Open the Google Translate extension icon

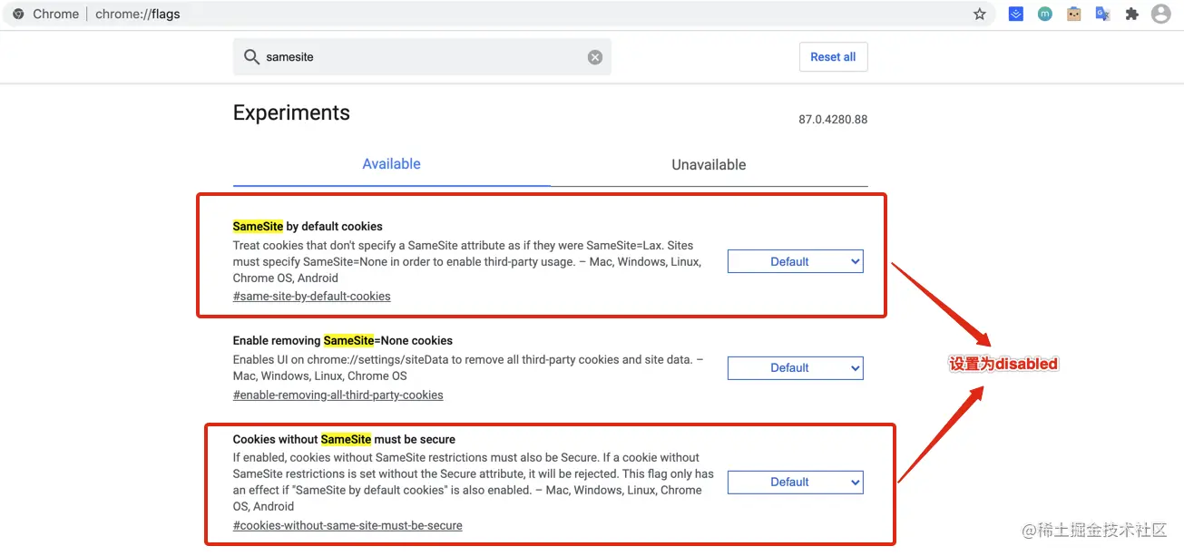[x=1103, y=14]
